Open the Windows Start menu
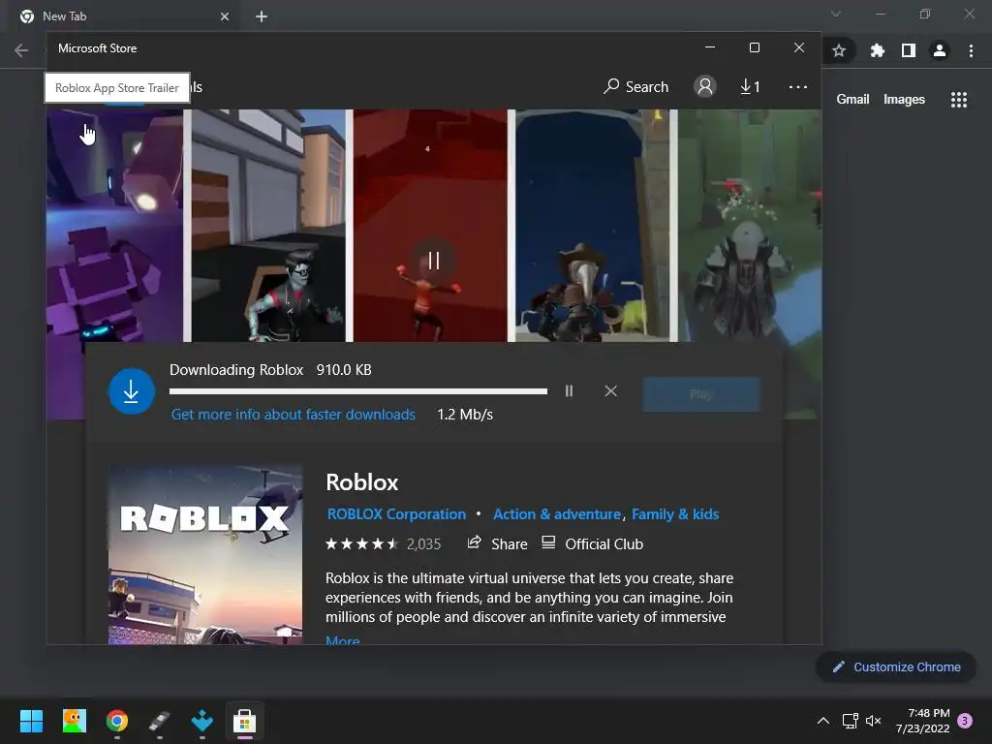 coord(31,721)
